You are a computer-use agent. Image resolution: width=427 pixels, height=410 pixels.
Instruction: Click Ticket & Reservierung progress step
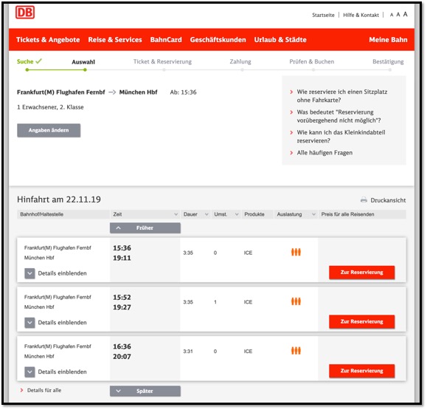coord(162,61)
